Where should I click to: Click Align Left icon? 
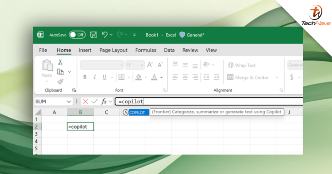coord(175,77)
